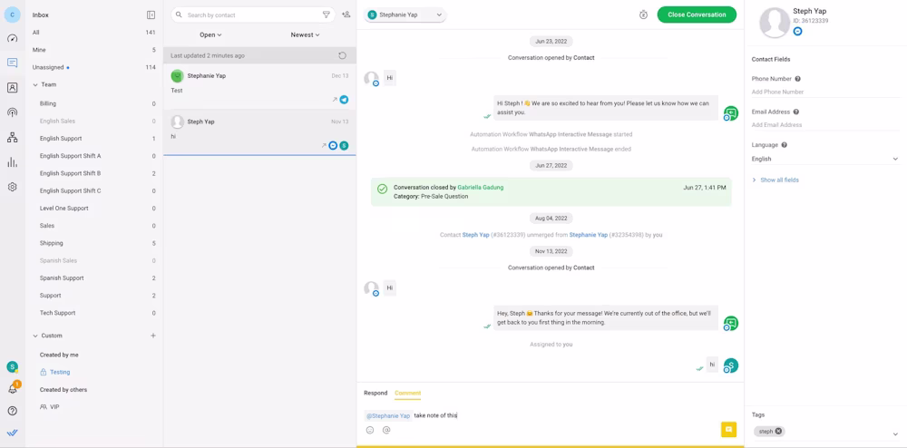This screenshot has width=907, height=448.
Task: Expand Show all fields
Action: click(x=775, y=180)
